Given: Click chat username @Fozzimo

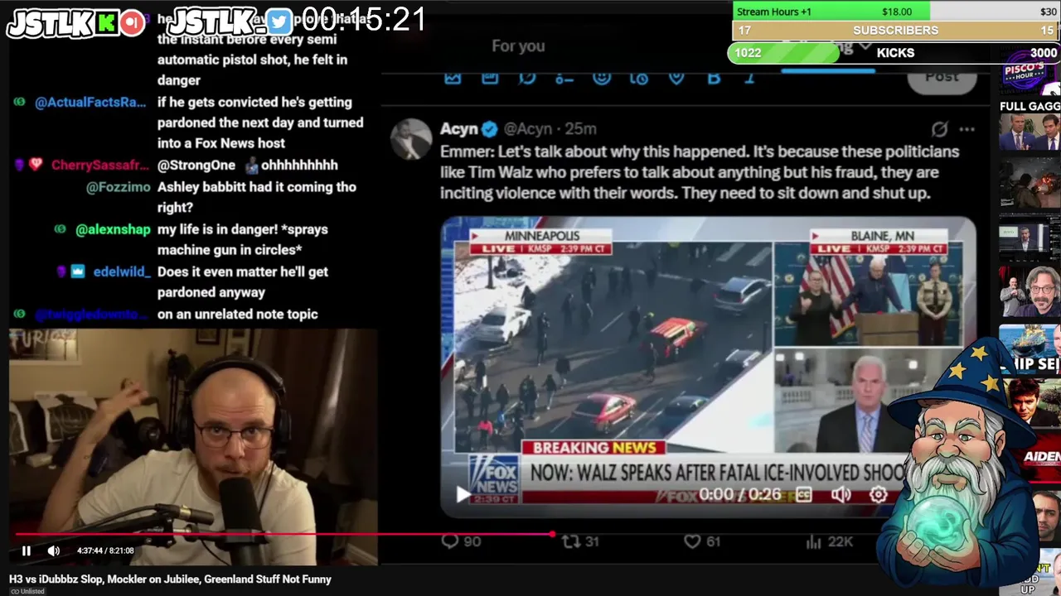Looking at the screenshot, I should click(119, 187).
